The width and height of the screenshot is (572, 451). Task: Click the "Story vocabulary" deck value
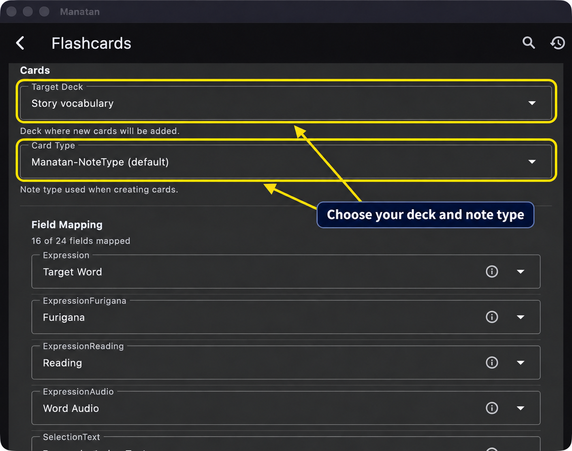(x=73, y=104)
